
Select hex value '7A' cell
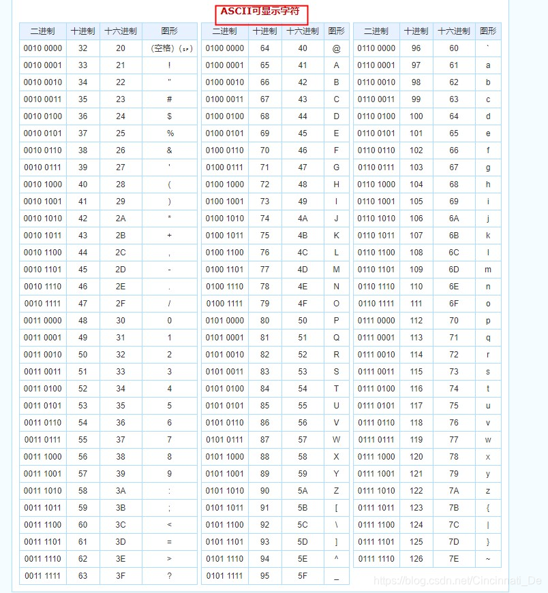click(x=454, y=491)
